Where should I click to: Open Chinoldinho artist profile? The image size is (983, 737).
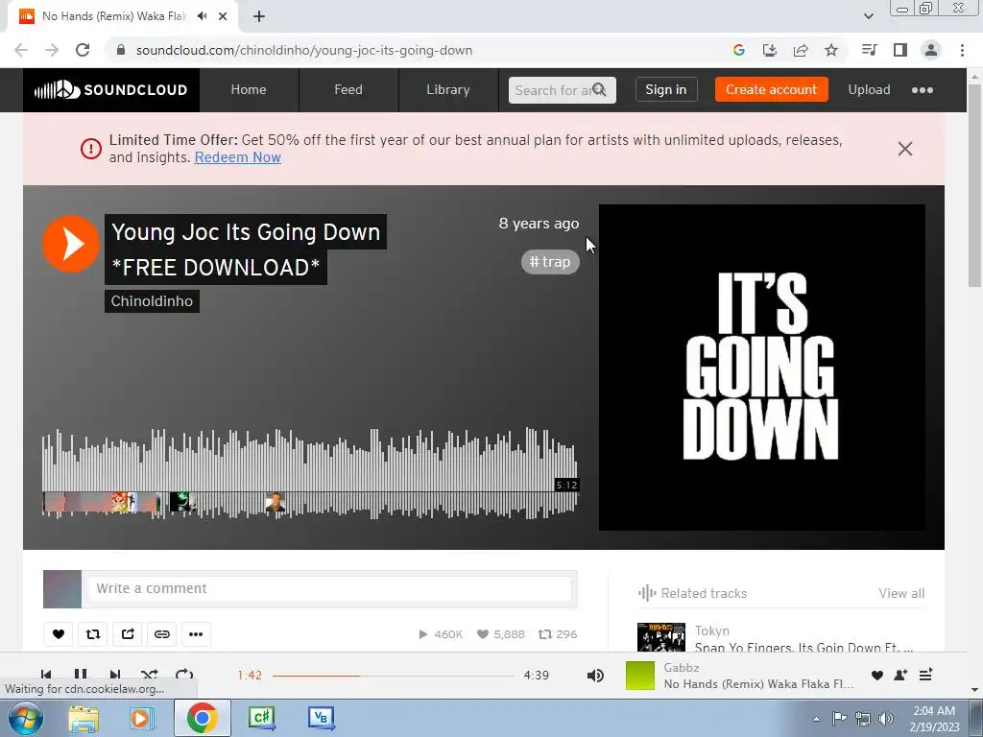pos(152,301)
